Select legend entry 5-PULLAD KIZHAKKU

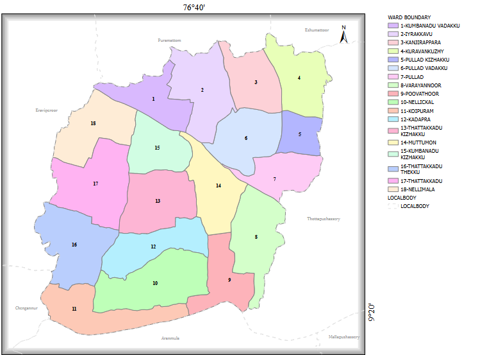(425, 60)
